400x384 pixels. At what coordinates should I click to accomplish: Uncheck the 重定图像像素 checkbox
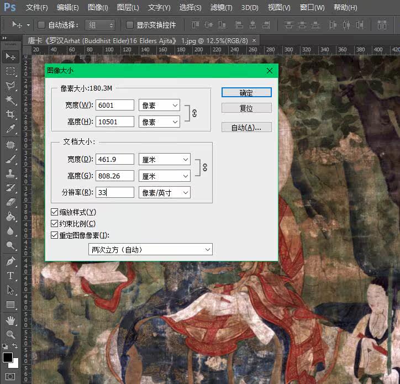coord(54,235)
